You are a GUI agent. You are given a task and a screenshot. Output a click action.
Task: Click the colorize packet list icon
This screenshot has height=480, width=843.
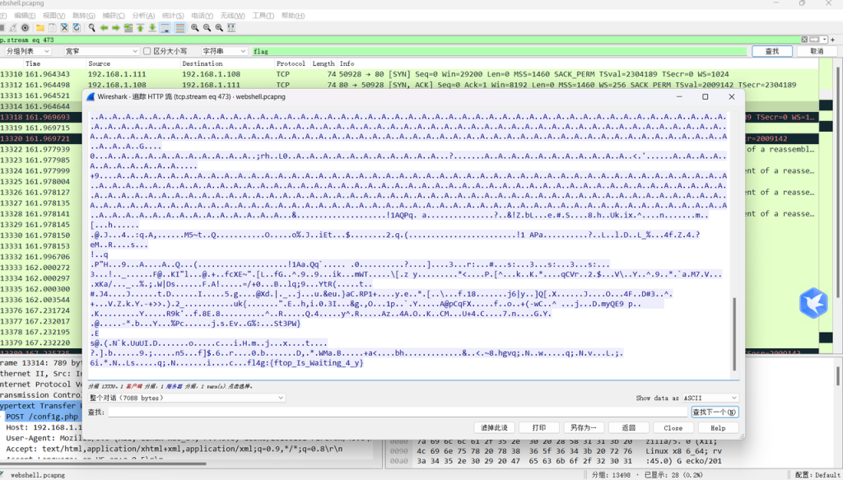pos(179,27)
